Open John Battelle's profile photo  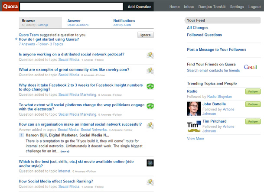[x=194, y=109]
